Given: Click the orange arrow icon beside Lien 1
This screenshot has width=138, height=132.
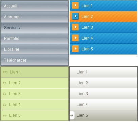Looking at the screenshot, I should 75,5.
